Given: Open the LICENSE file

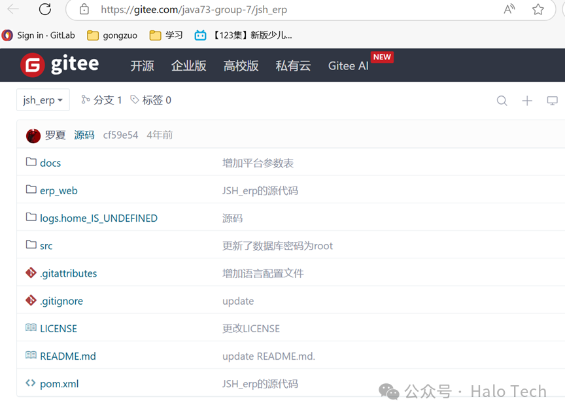Looking at the screenshot, I should 58,328.
